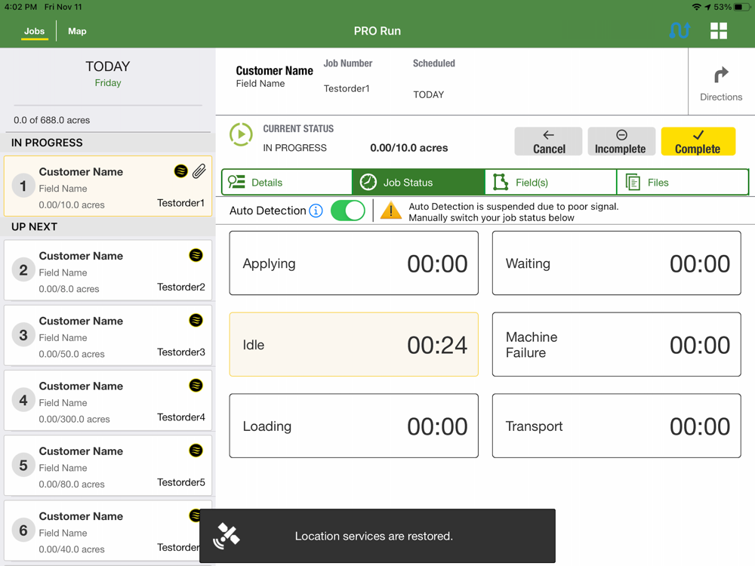Tap the Wi-Fi icon in status bar
The width and height of the screenshot is (755, 566).
click(696, 8)
